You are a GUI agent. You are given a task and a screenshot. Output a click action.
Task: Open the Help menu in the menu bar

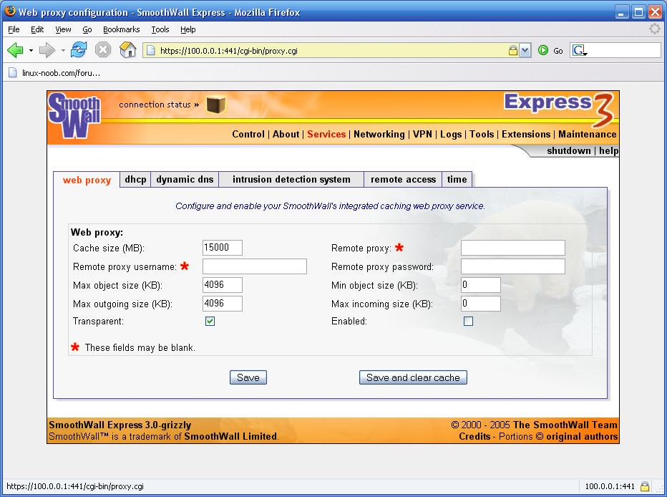click(188, 29)
